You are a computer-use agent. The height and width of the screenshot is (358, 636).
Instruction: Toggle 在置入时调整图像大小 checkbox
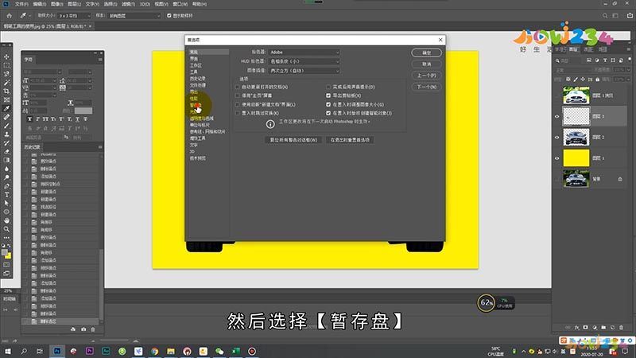[328, 104]
